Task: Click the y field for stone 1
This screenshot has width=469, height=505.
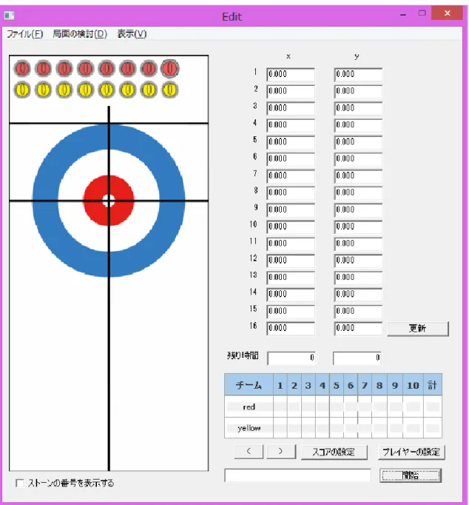Action: (358, 74)
